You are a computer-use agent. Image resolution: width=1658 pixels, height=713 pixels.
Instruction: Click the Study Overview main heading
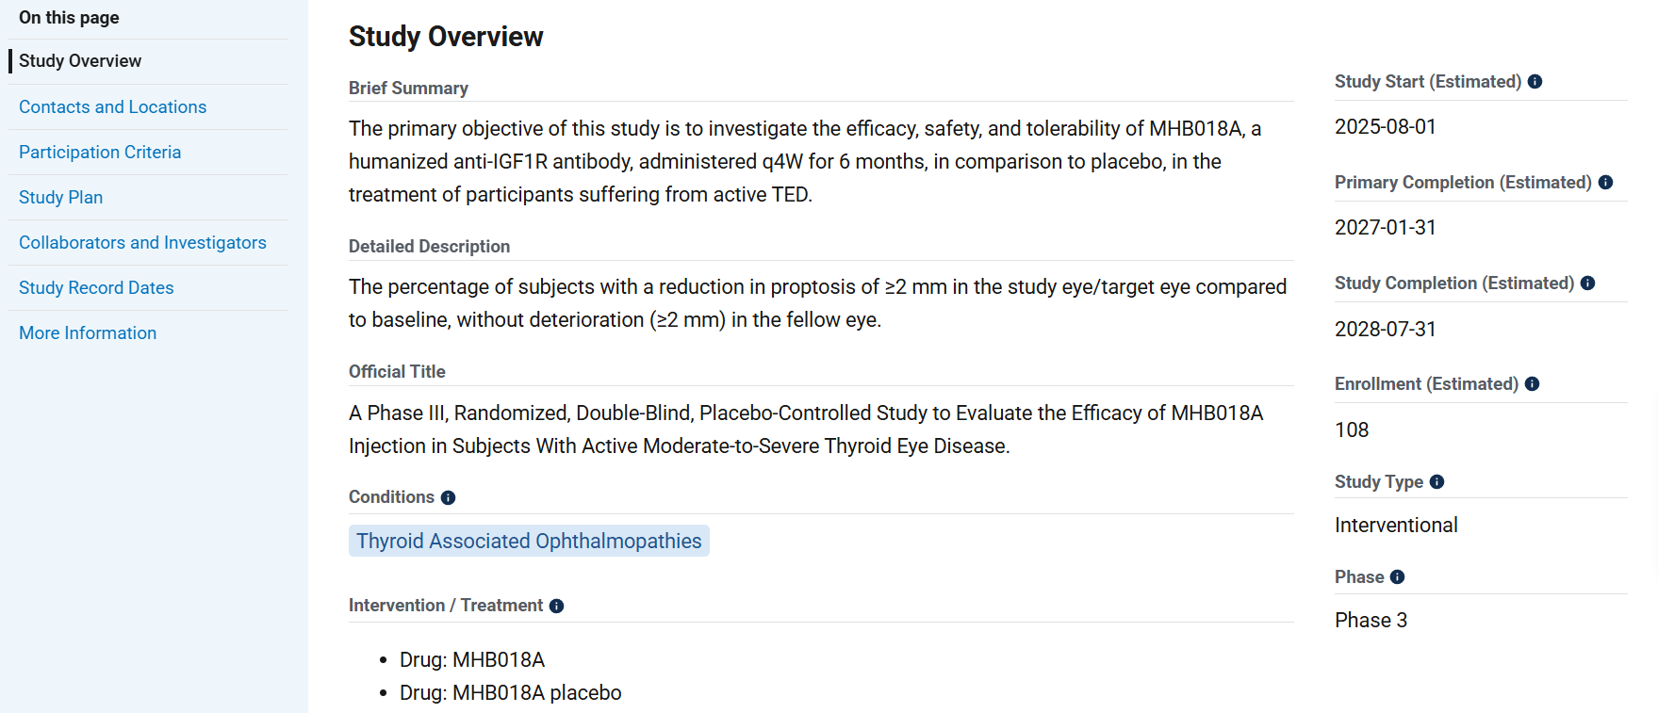pos(446,37)
